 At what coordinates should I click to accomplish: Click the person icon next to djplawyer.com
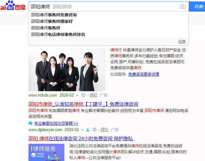88,130
